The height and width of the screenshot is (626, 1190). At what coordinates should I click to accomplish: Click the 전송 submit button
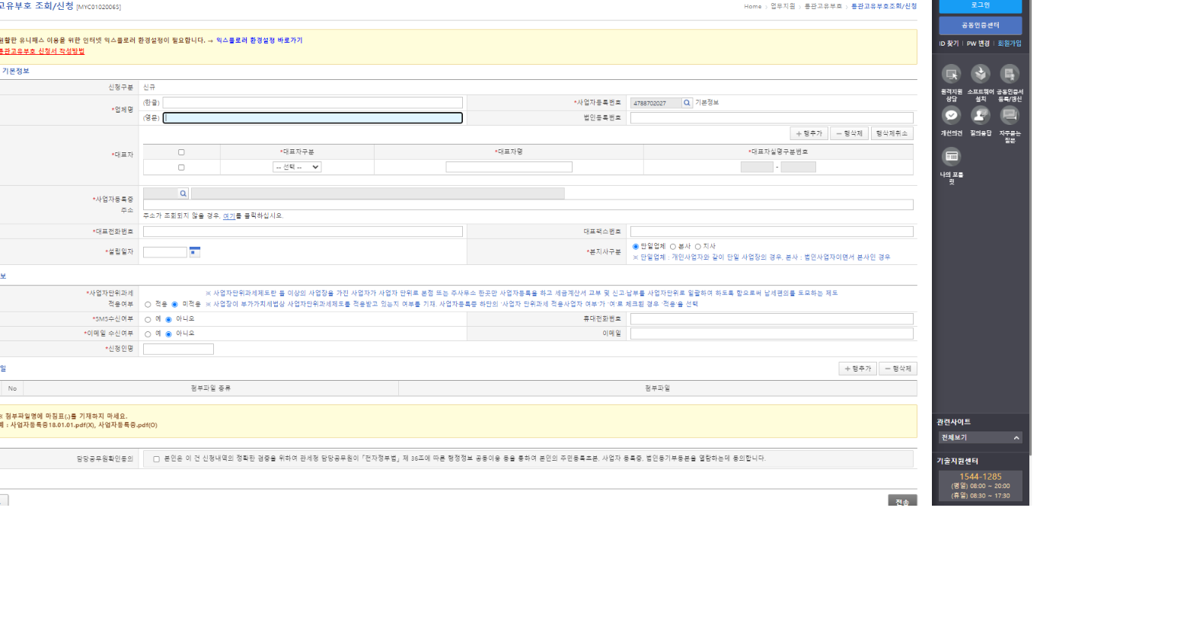pyautogui.click(x=902, y=501)
